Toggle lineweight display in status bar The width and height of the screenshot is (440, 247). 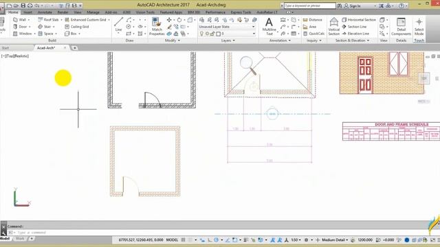246,240
